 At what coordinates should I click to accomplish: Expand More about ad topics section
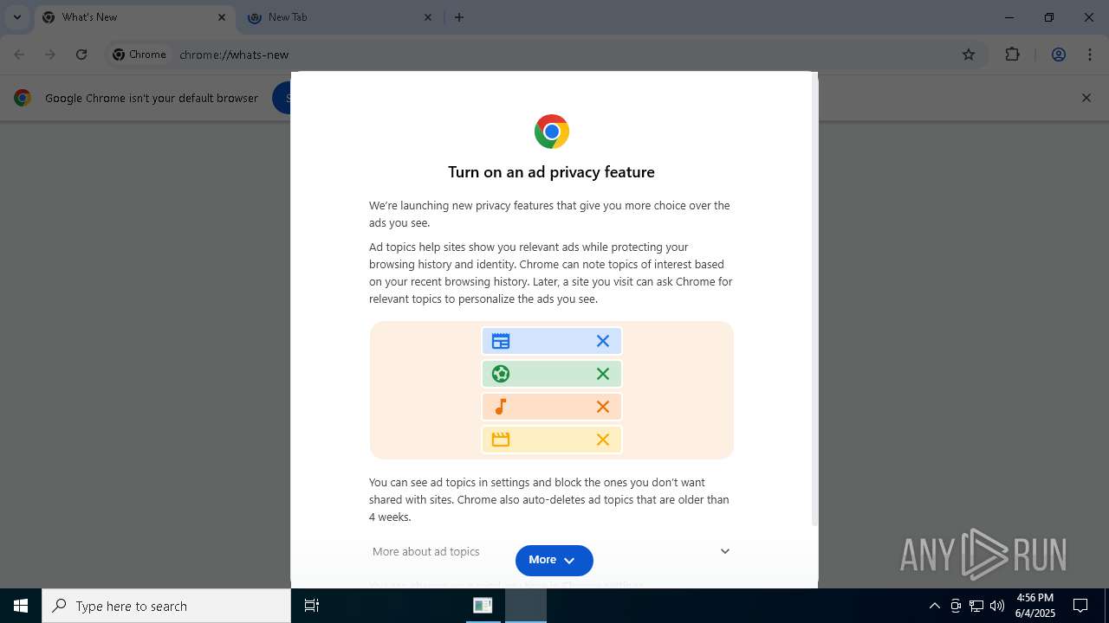tap(551, 551)
